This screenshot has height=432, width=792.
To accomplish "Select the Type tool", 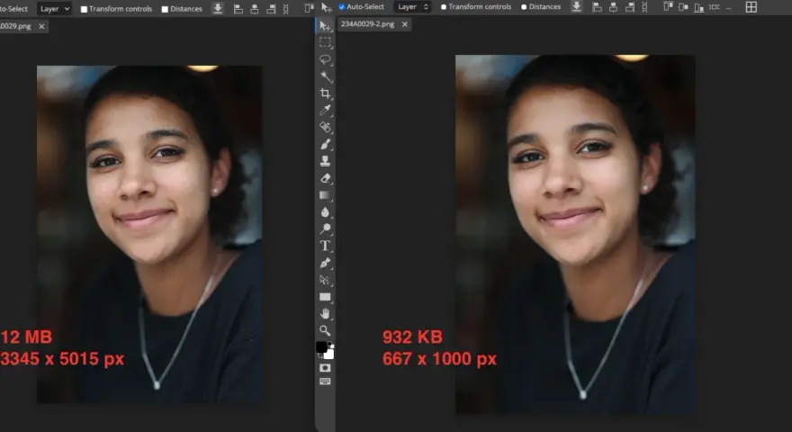I will tap(325, 246).
